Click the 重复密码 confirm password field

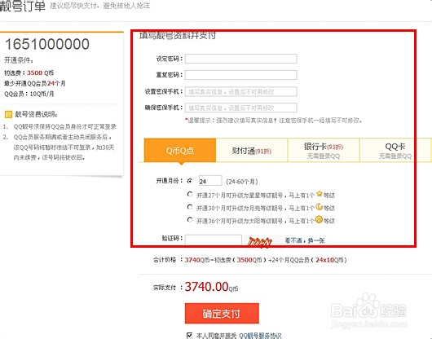[x=240, y=75]
